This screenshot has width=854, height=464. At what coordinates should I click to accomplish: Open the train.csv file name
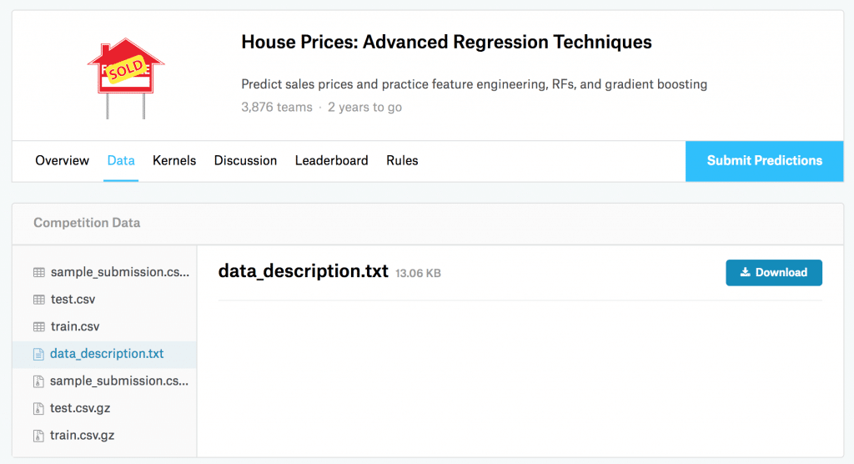(75, 326)
